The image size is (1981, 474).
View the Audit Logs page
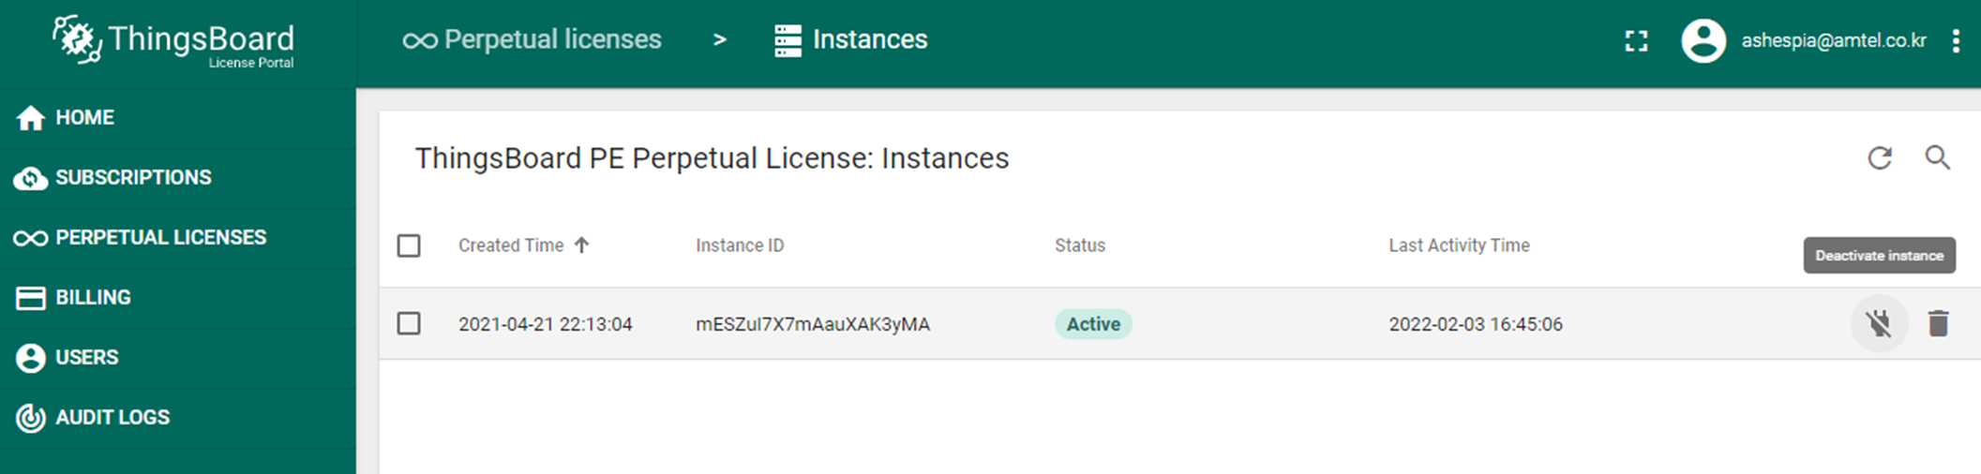point(178,418)
